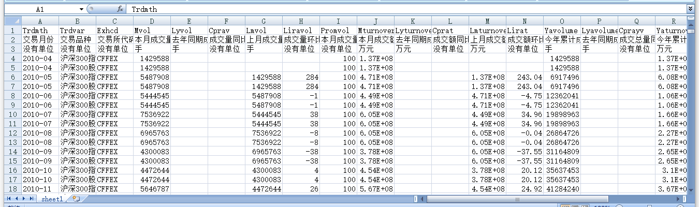Click the Trdvar header cell
The height and width of the screenshot is (207, 699).
coord(78,31)
